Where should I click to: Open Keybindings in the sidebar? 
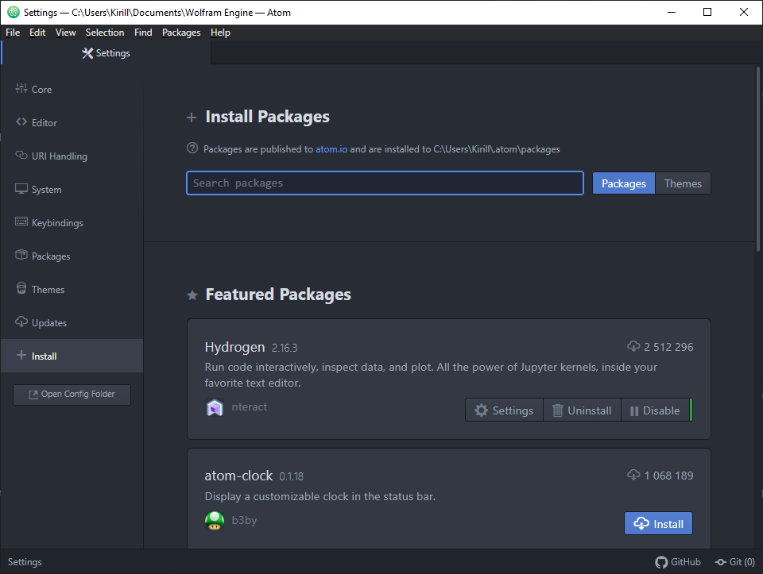click(x=72, y=222)
